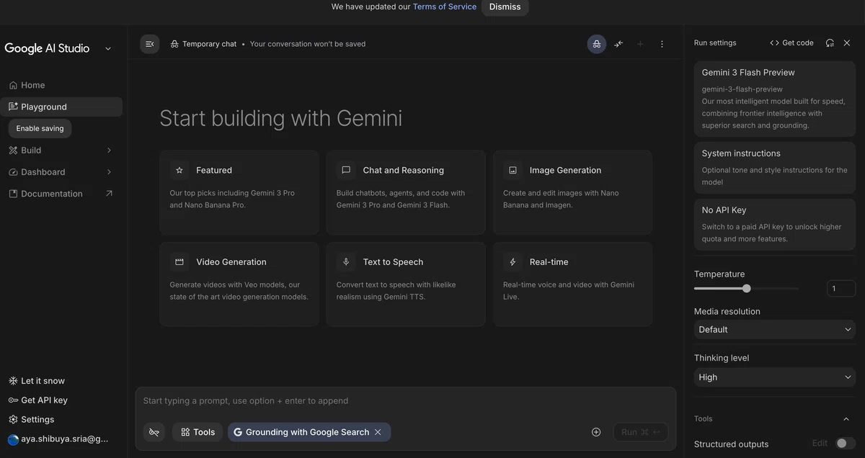
Task: Click the temporary chat incognito icon button
Action: [x=597, y=44]
